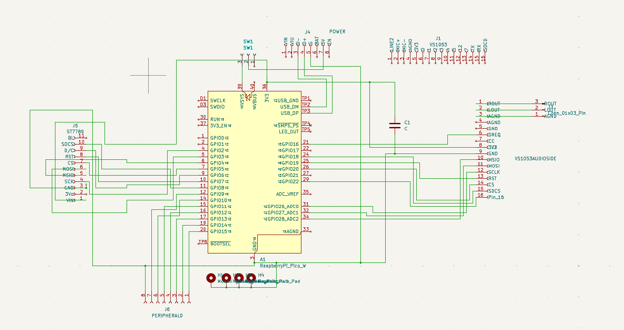Select the H1 mounting hole symbol

coord(210,278)
